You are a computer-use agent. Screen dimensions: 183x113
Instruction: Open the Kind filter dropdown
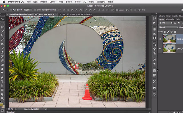(x=166, y=23)
